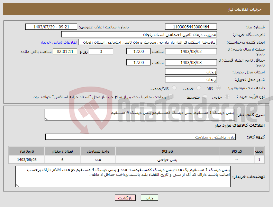This screenshot has height=207, width=273.
Task: Click the جزئیات اطلاعات نیاز page title
Action: [245, 9]
